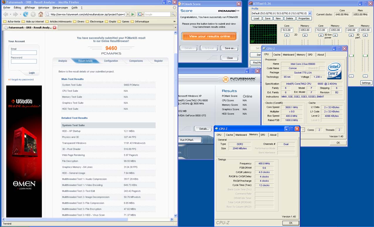Click the I forgot my password link
374x227 pixels.
coord(22,80)
